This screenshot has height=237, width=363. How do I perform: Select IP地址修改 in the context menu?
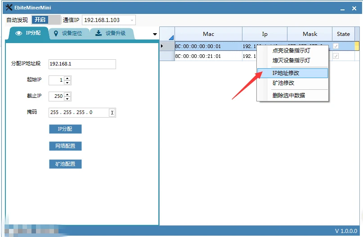[293, 73]
